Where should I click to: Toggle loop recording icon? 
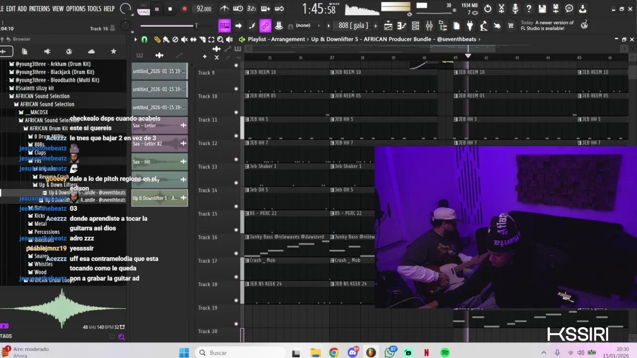(279, 8)
